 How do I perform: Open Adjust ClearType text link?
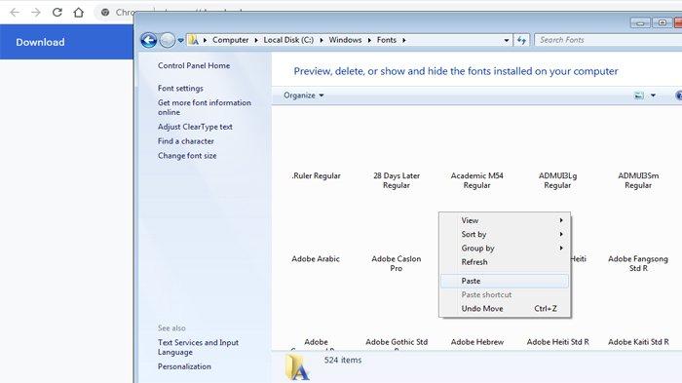[x=195, y=127]
